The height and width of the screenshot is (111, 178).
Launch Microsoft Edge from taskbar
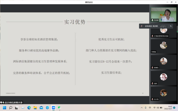click(x=29, y=108)
